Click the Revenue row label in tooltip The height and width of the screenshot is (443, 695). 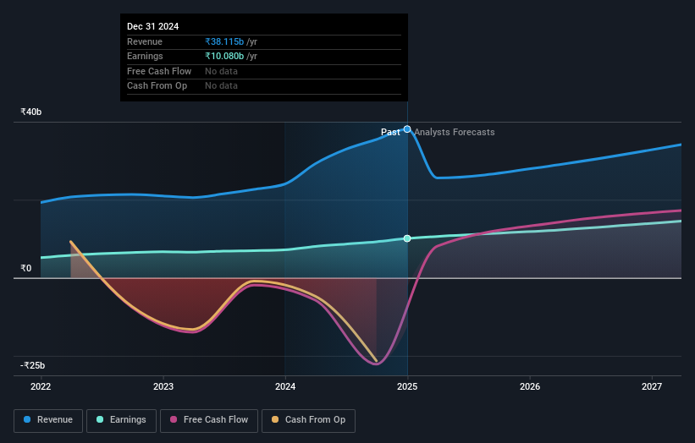145,41
